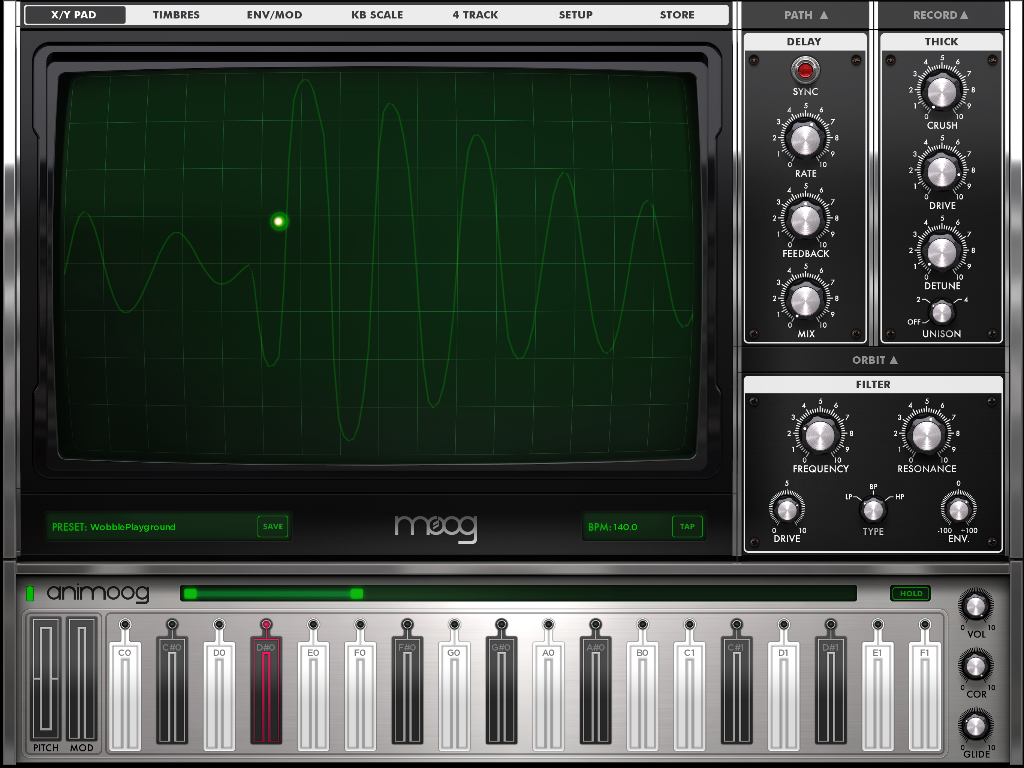Viewport: 1024px width, 768px height.
Task: Click the GLIDE knob
Action: (975, 726)
